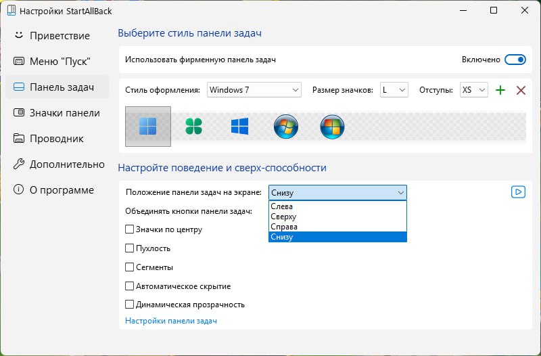This screenshot has height=356, width=541.
Task: Open the 'Настройки панели задач' link
Action: (170, 321)
